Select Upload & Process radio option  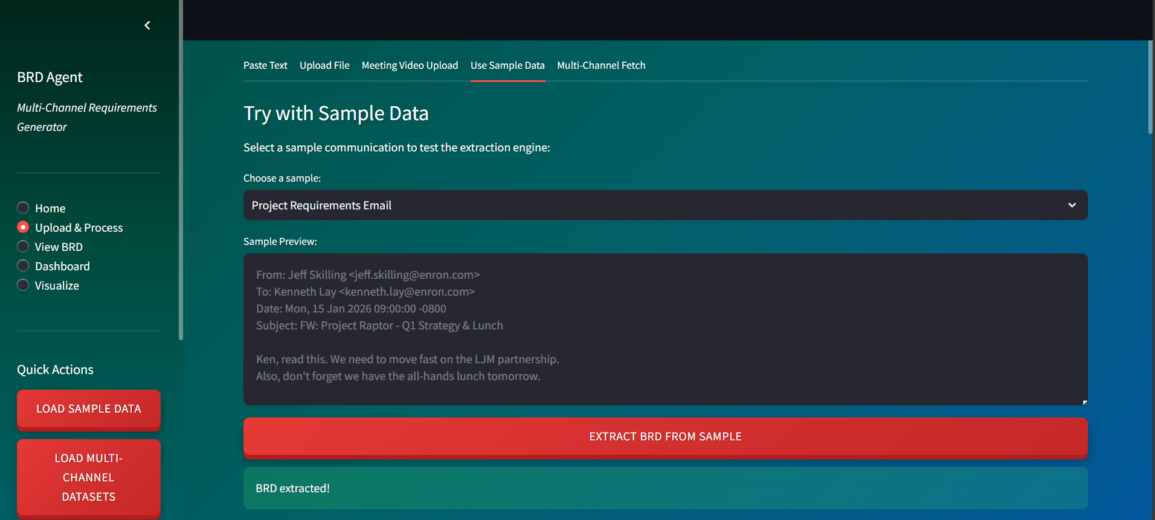click(23, 227)
